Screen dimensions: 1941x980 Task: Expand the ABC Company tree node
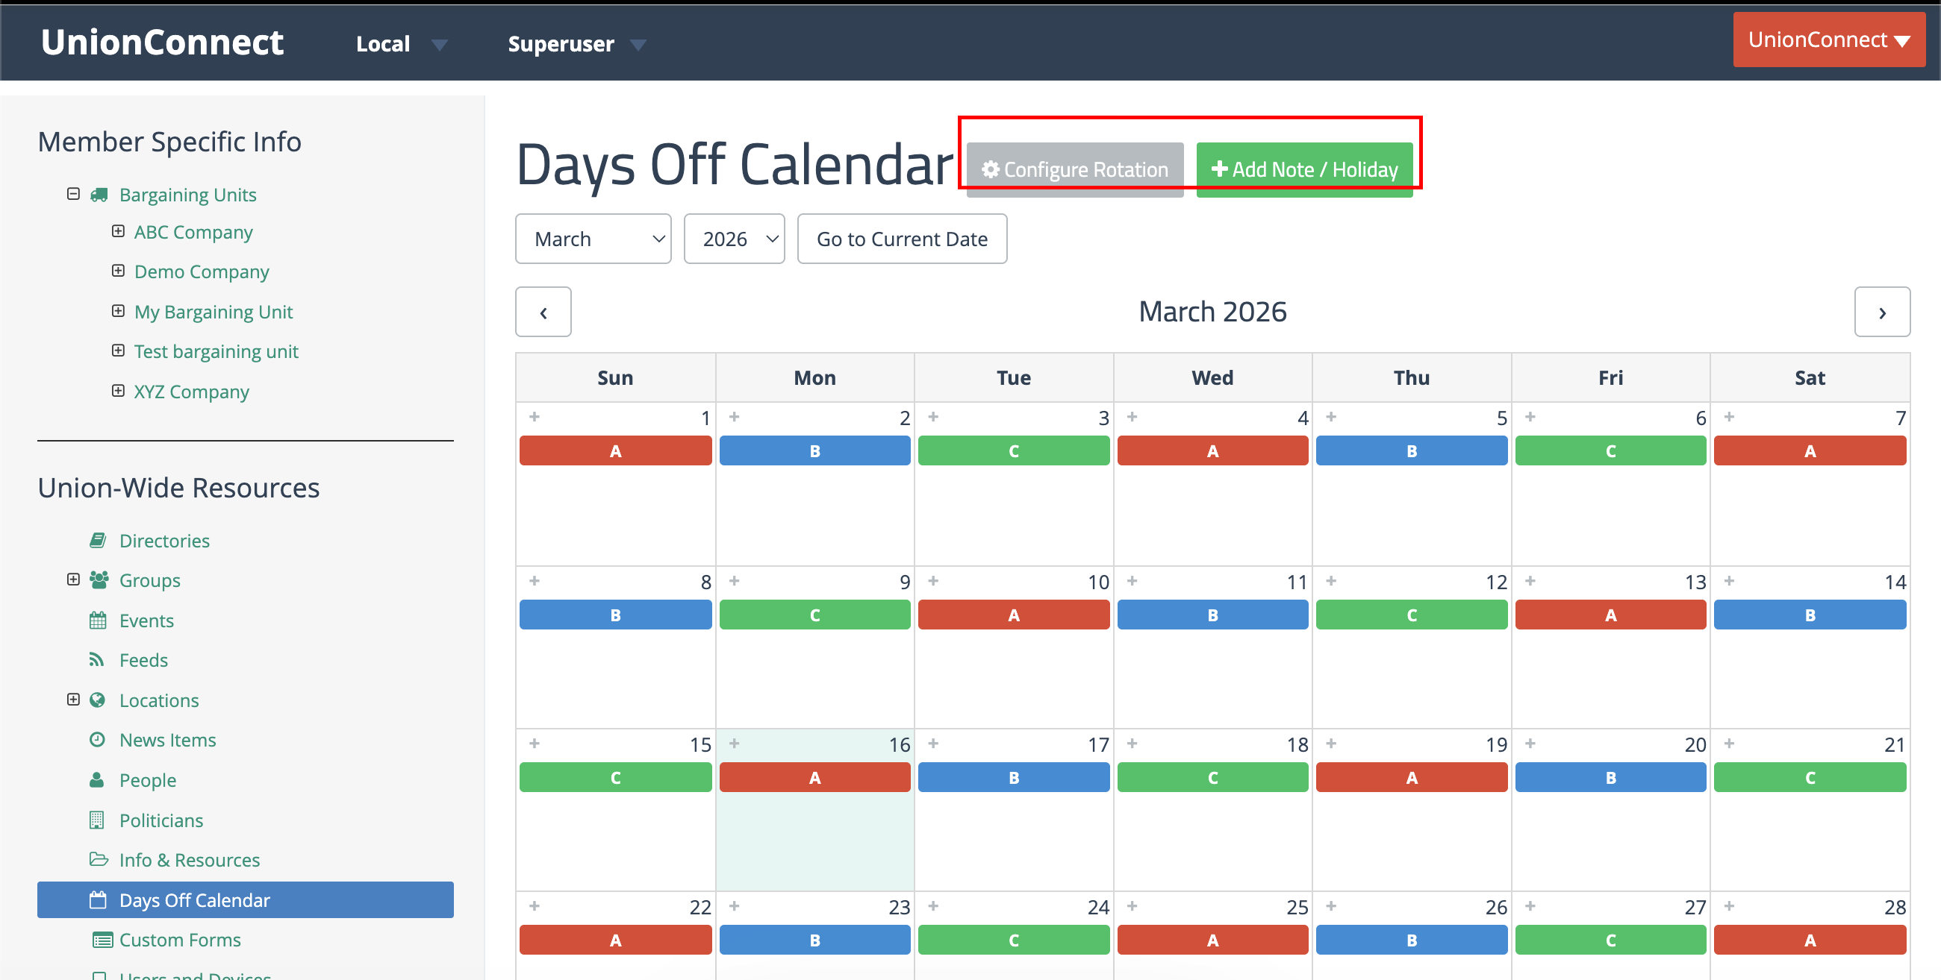pyautogui.click(x=118, y=231)
